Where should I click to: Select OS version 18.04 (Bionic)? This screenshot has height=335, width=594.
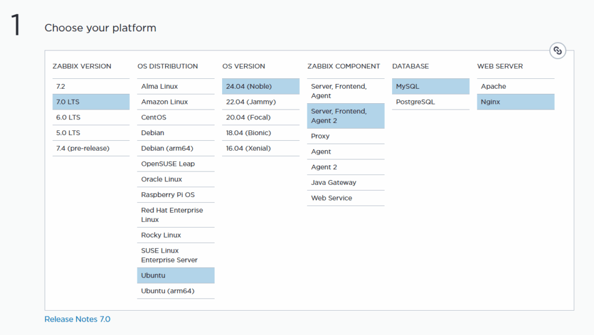pyautogui.click(x=260, y=133)
